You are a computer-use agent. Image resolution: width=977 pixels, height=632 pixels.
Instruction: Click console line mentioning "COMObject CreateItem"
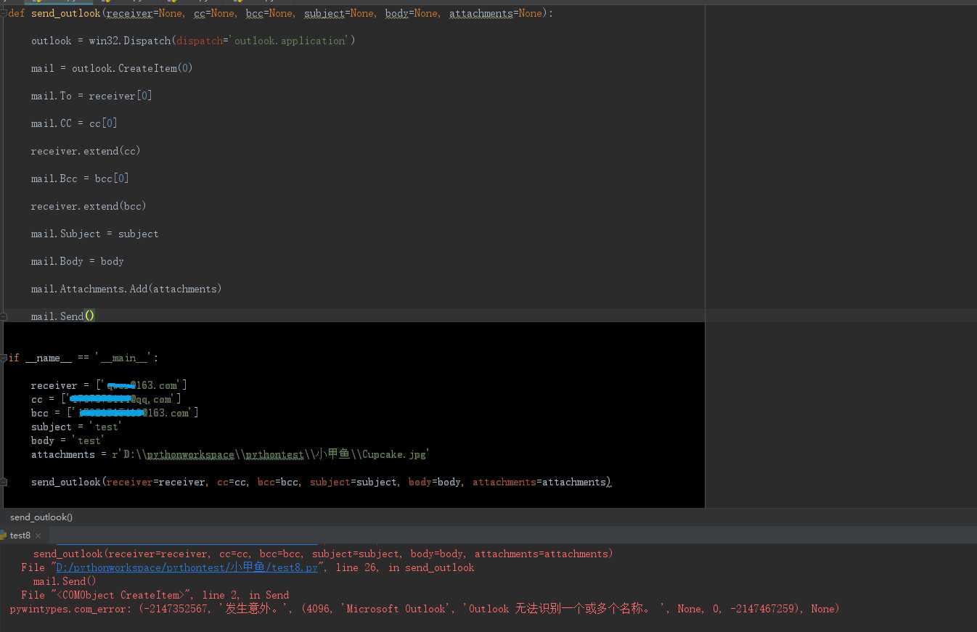[155, 595]
